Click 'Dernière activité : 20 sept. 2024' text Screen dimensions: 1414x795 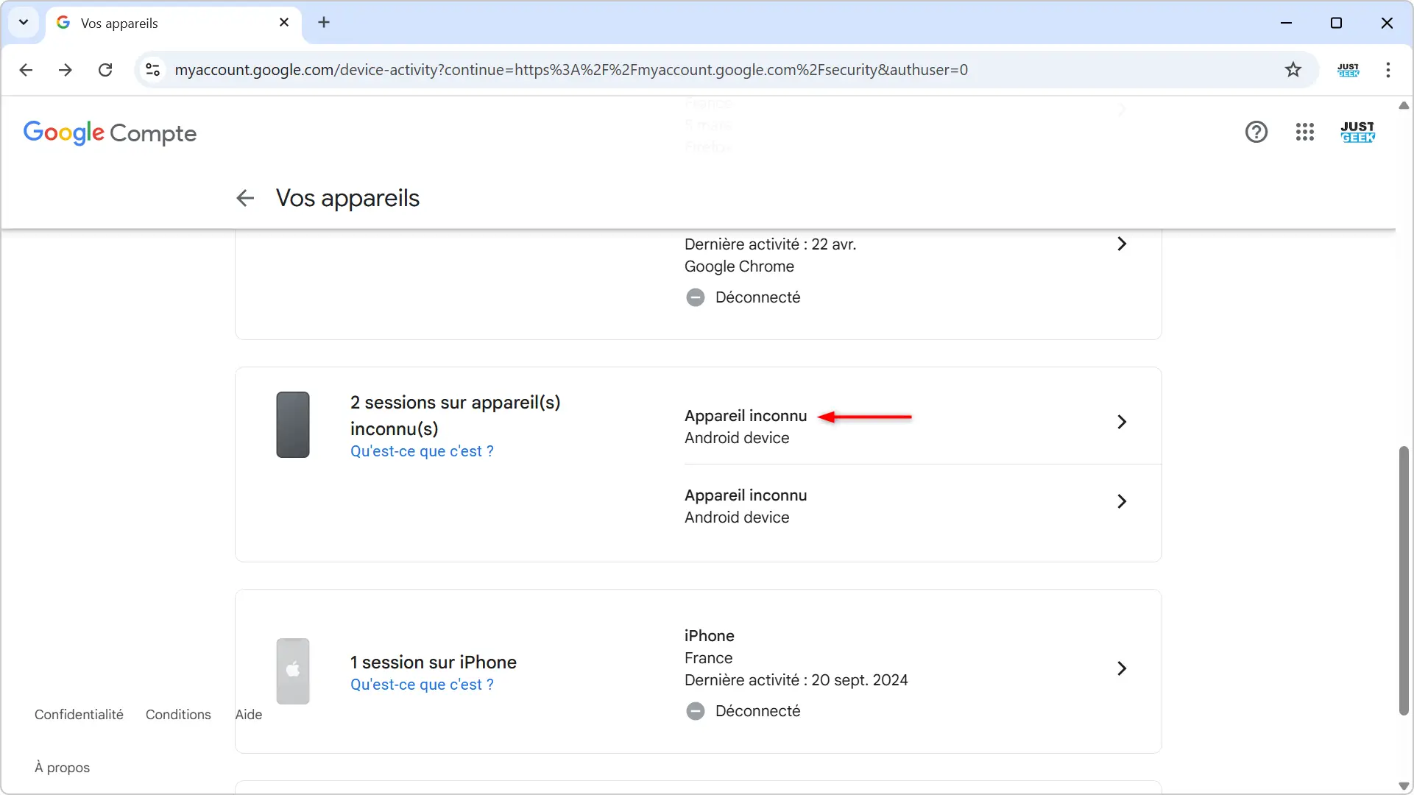tap(796, 680)
